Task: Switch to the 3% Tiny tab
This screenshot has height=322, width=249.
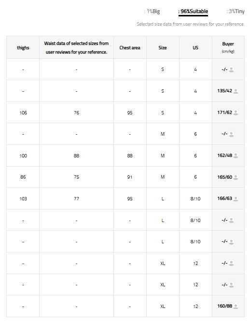Action: [235, 11]
